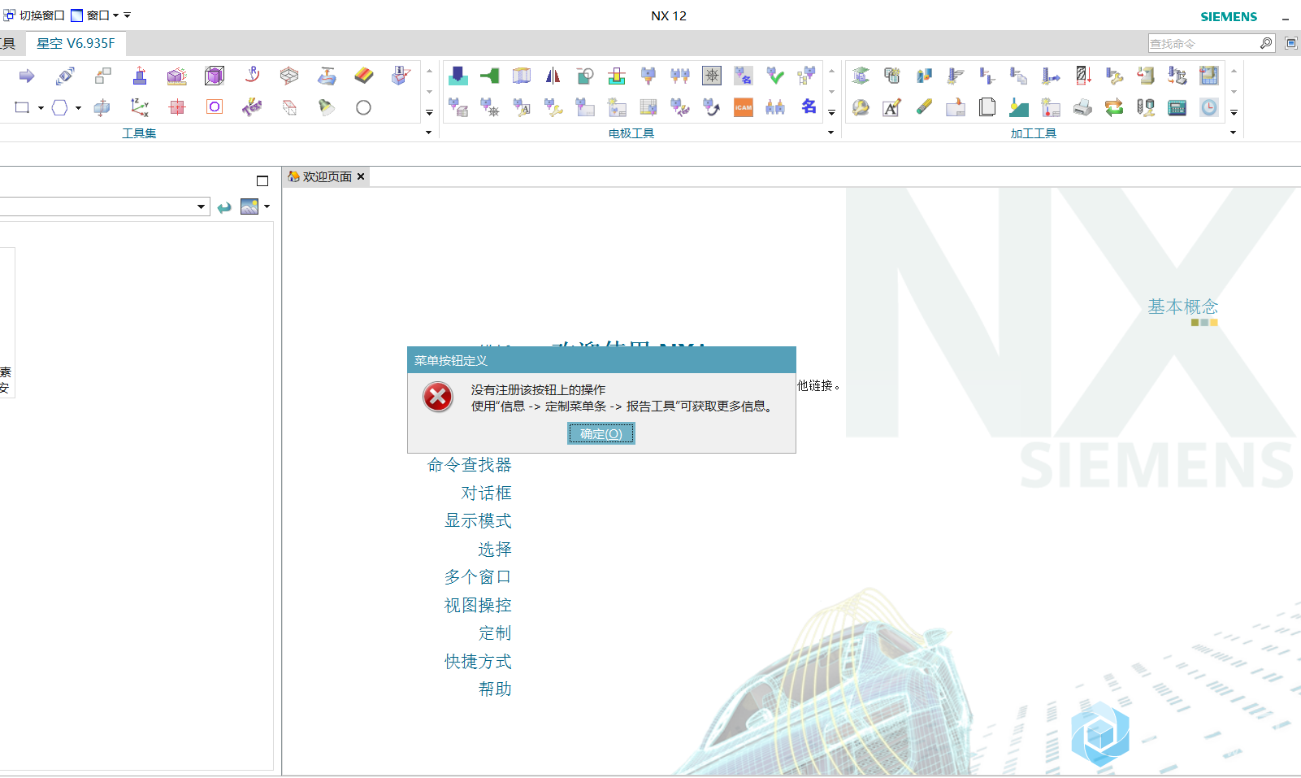Screen dimensions: 1301x778
Task: Open rectangle tool dropdown arrow
Action: [x=41, y=108]
